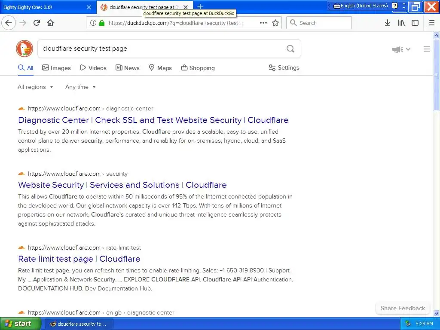Click the forward navigation arrow
This screenshot has width=440, height=330.
[23, 23]
